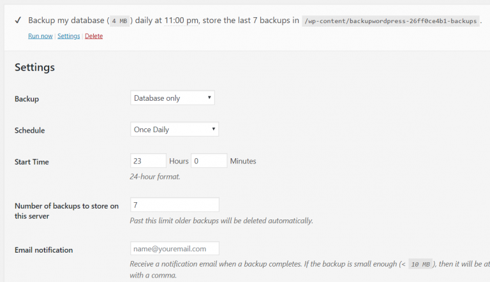Click the Settings section heading
Screen dimensions: 490x282
(34, 67)
